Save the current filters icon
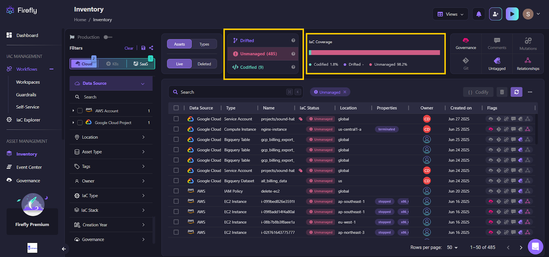The image size is (549, 257). 143,48
